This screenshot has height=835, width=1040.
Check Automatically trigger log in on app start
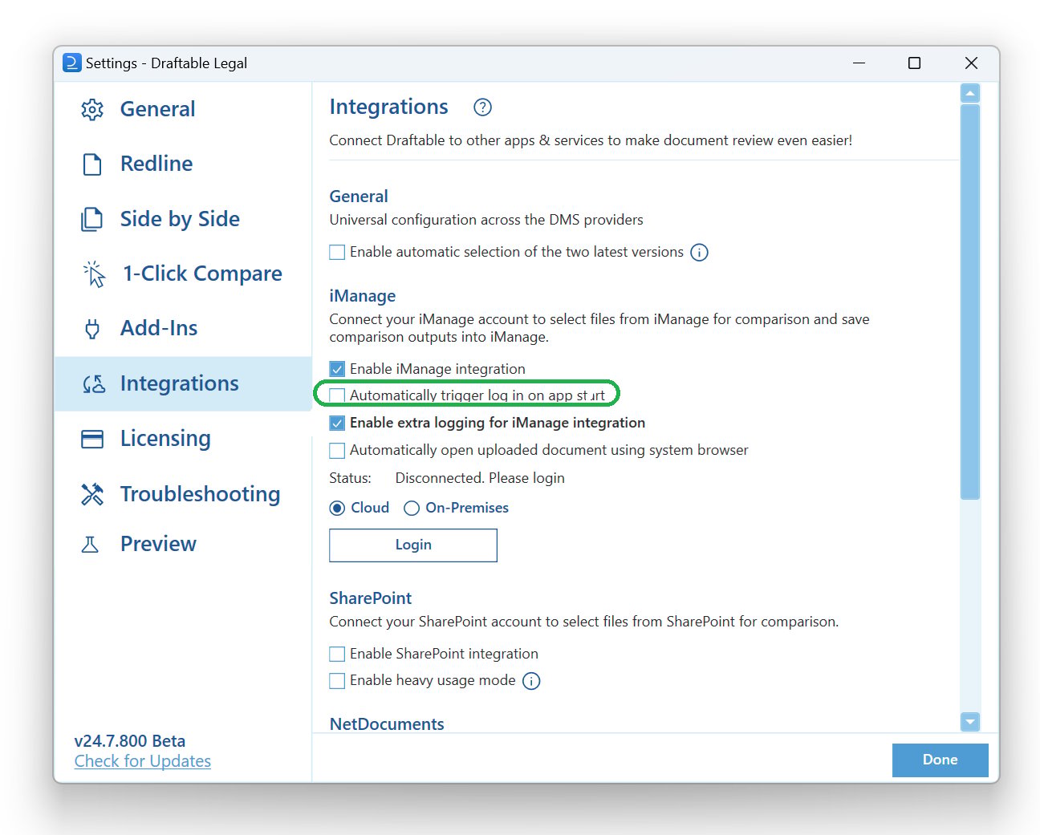[x=337, y=395]
